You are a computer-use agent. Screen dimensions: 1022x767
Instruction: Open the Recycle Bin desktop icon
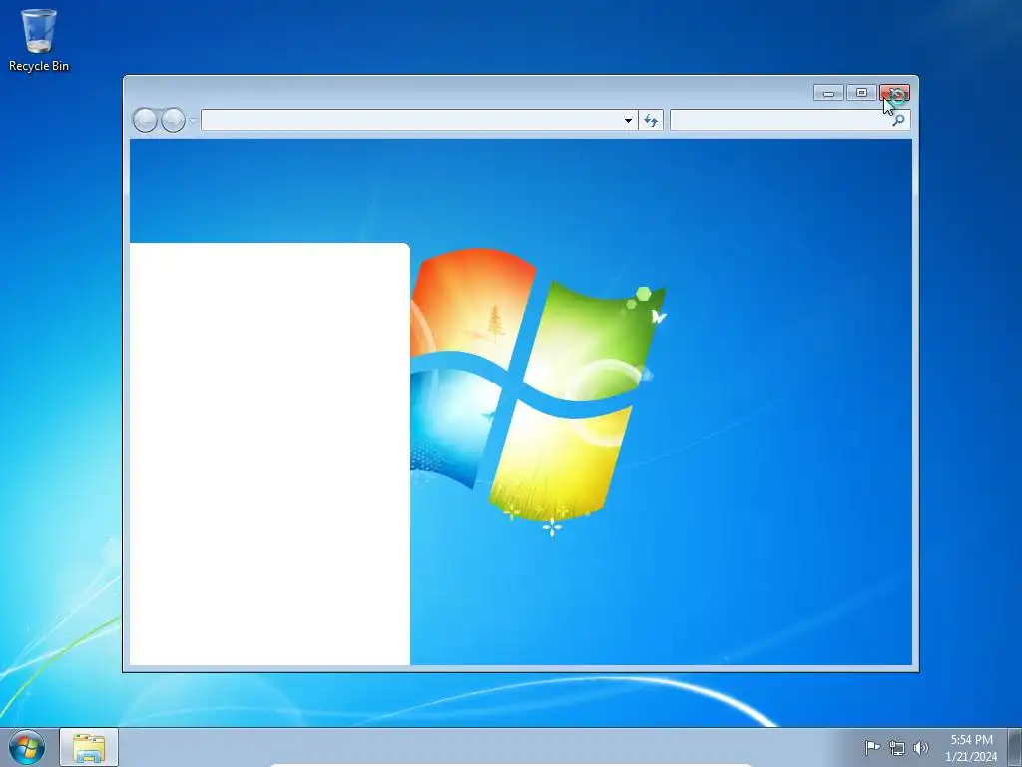click(39, 40)
